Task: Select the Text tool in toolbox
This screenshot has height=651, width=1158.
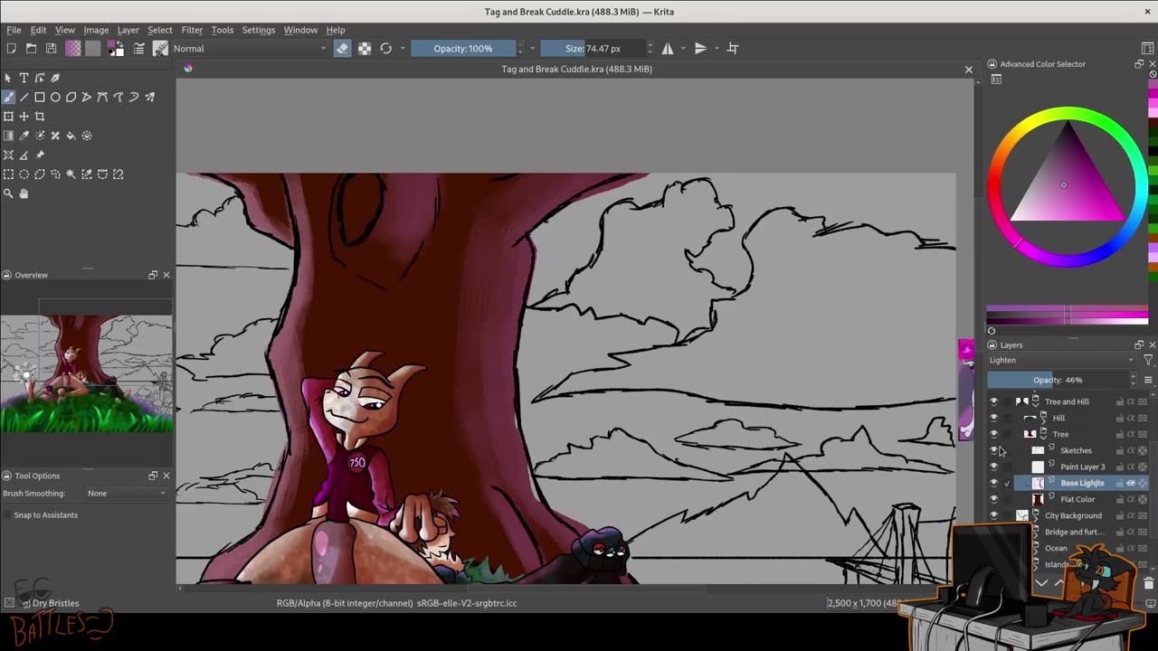Action: pyautogui.click(x=24, y=78)
